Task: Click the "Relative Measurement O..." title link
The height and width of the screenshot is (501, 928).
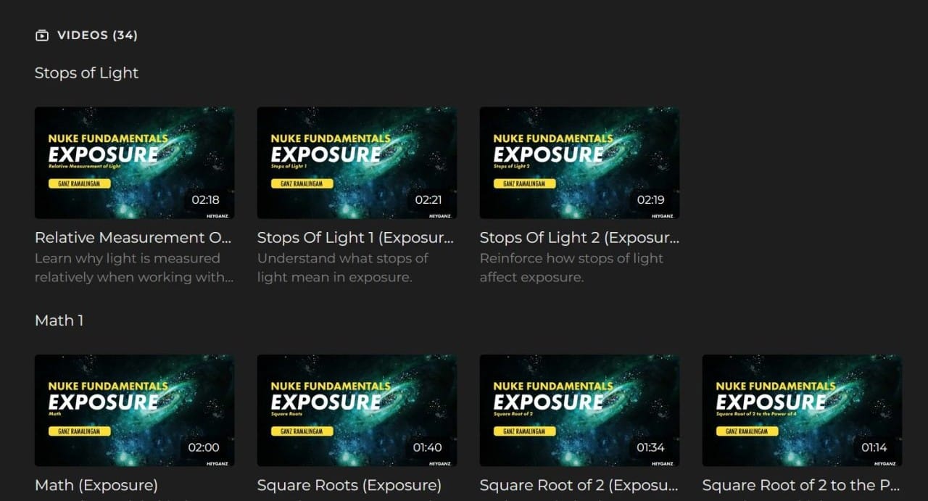Action: click(134, 237)
